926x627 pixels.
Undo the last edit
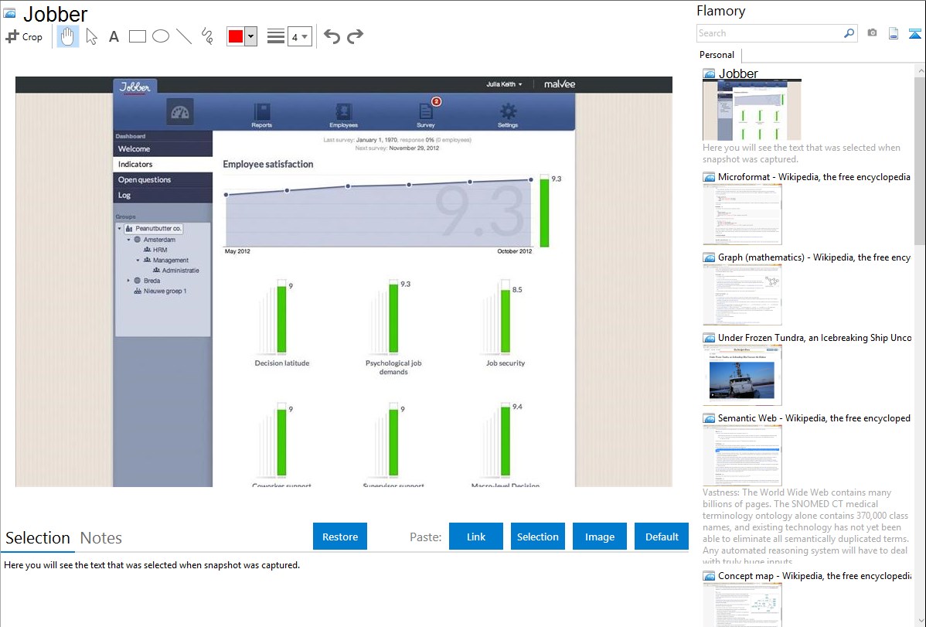[x=332, y=36]
